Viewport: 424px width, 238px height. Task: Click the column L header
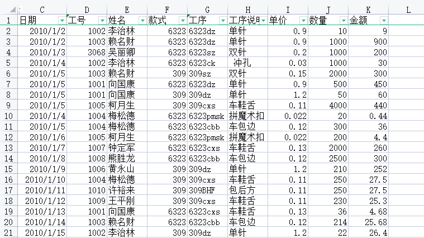408,9
